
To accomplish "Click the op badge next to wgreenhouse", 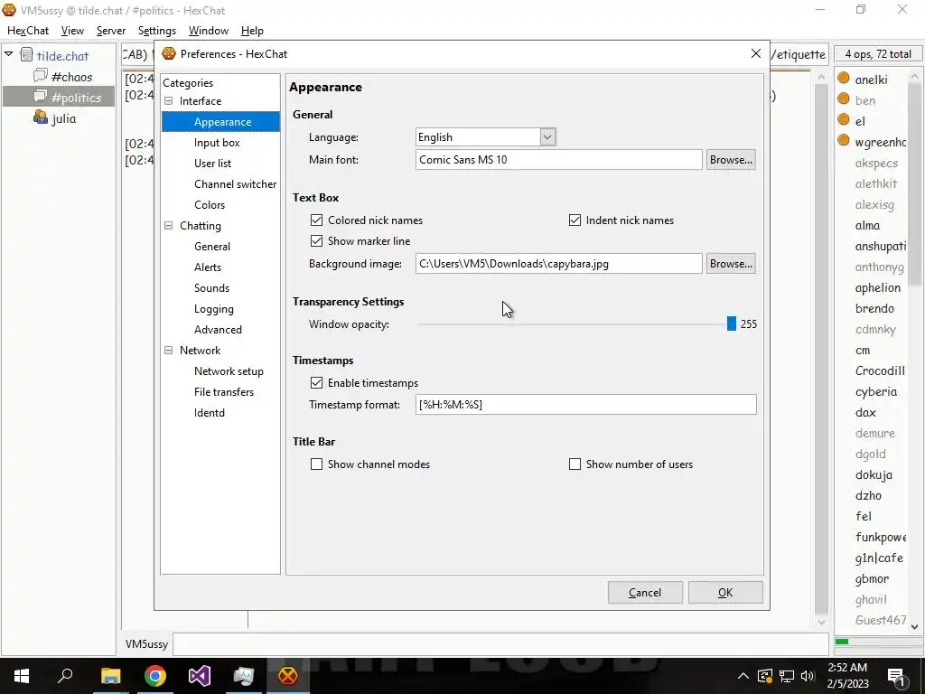I will tap(844, 140).
